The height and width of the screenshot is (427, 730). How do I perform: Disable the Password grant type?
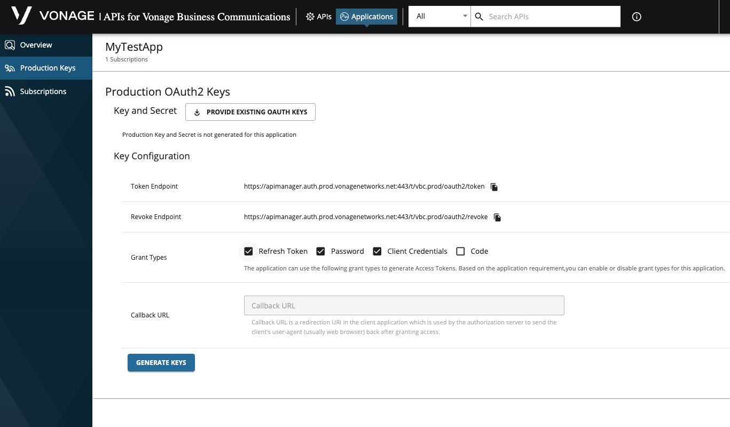coord(320,251)
